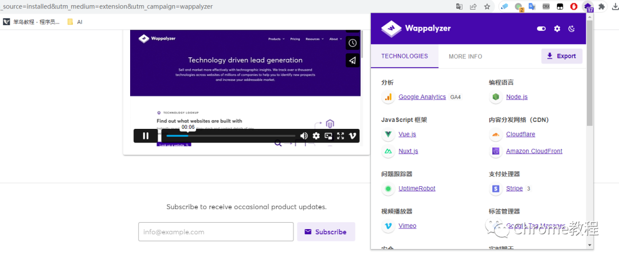
Task: Click the watch later clock icon
Action: coord(352,43)
